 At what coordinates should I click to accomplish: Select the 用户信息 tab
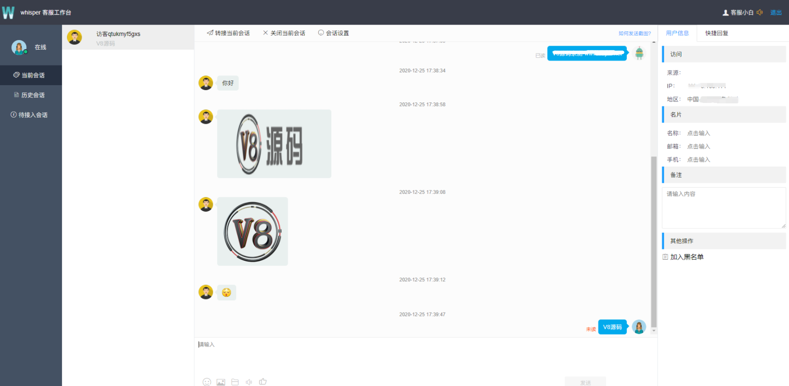pos(677,33)
